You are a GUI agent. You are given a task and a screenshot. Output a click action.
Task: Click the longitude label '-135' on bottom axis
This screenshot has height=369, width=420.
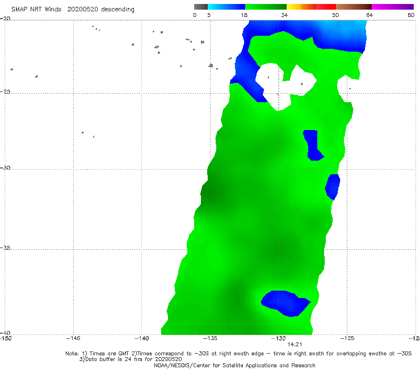210,338
